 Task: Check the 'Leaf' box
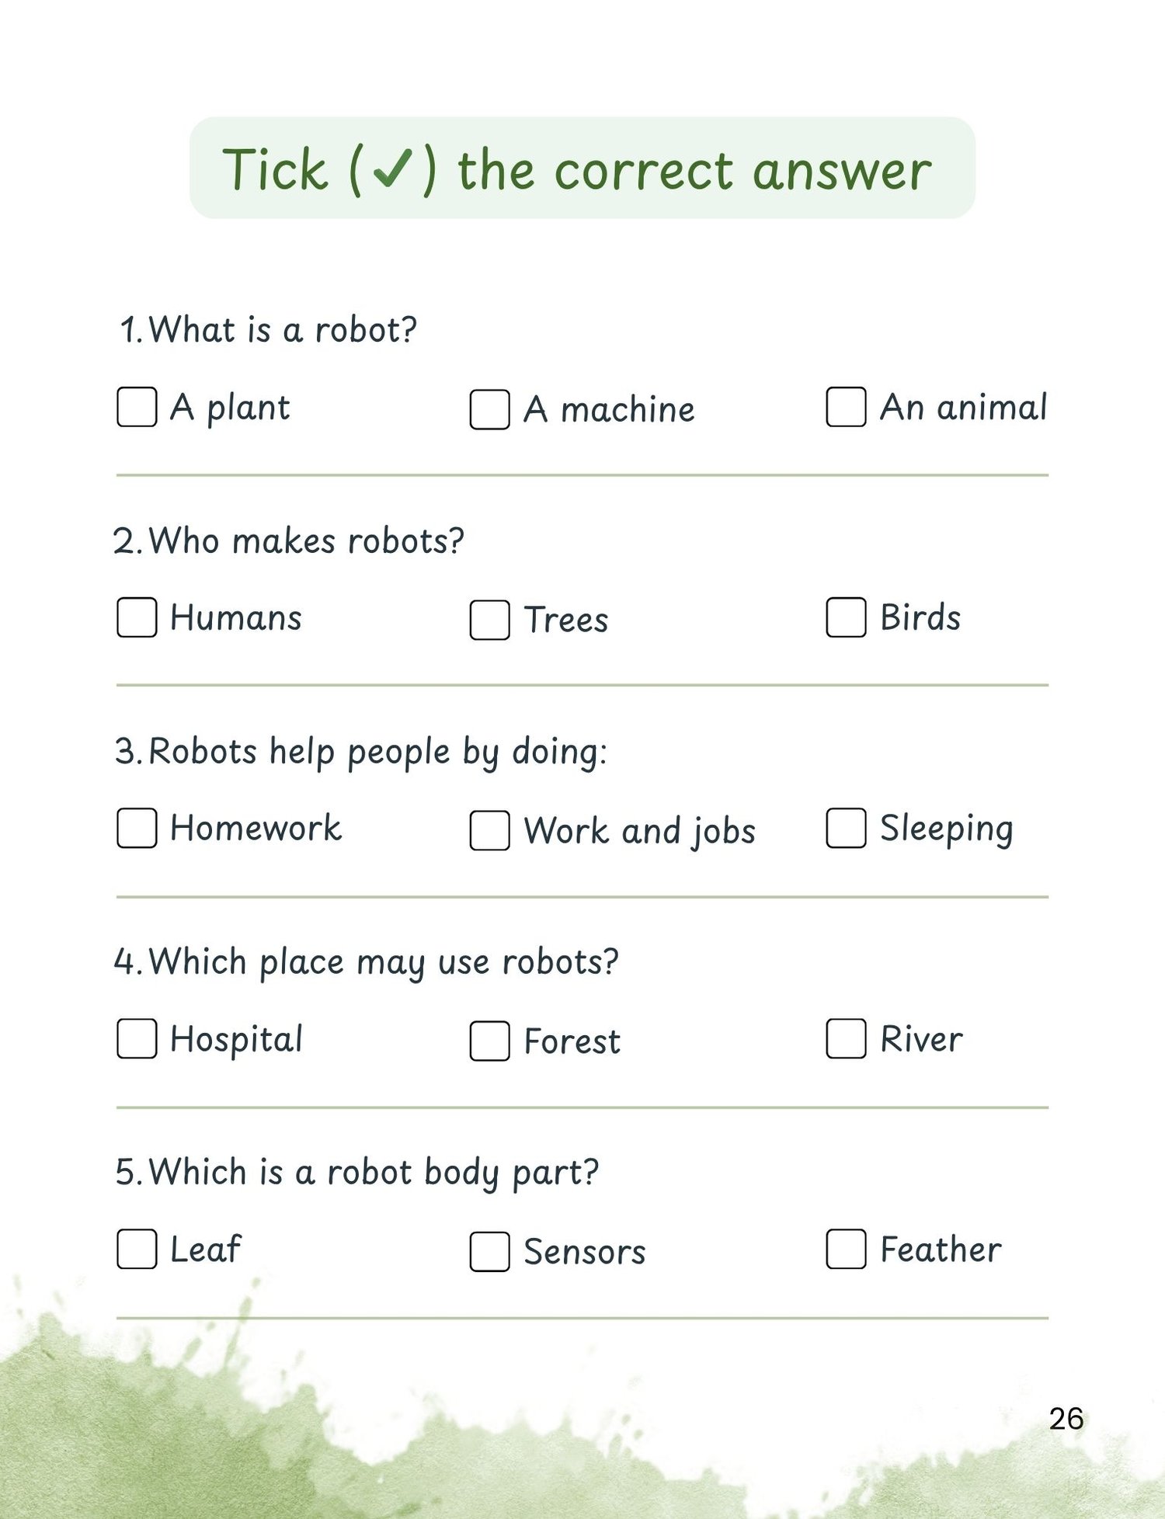tap(137, 1249)
